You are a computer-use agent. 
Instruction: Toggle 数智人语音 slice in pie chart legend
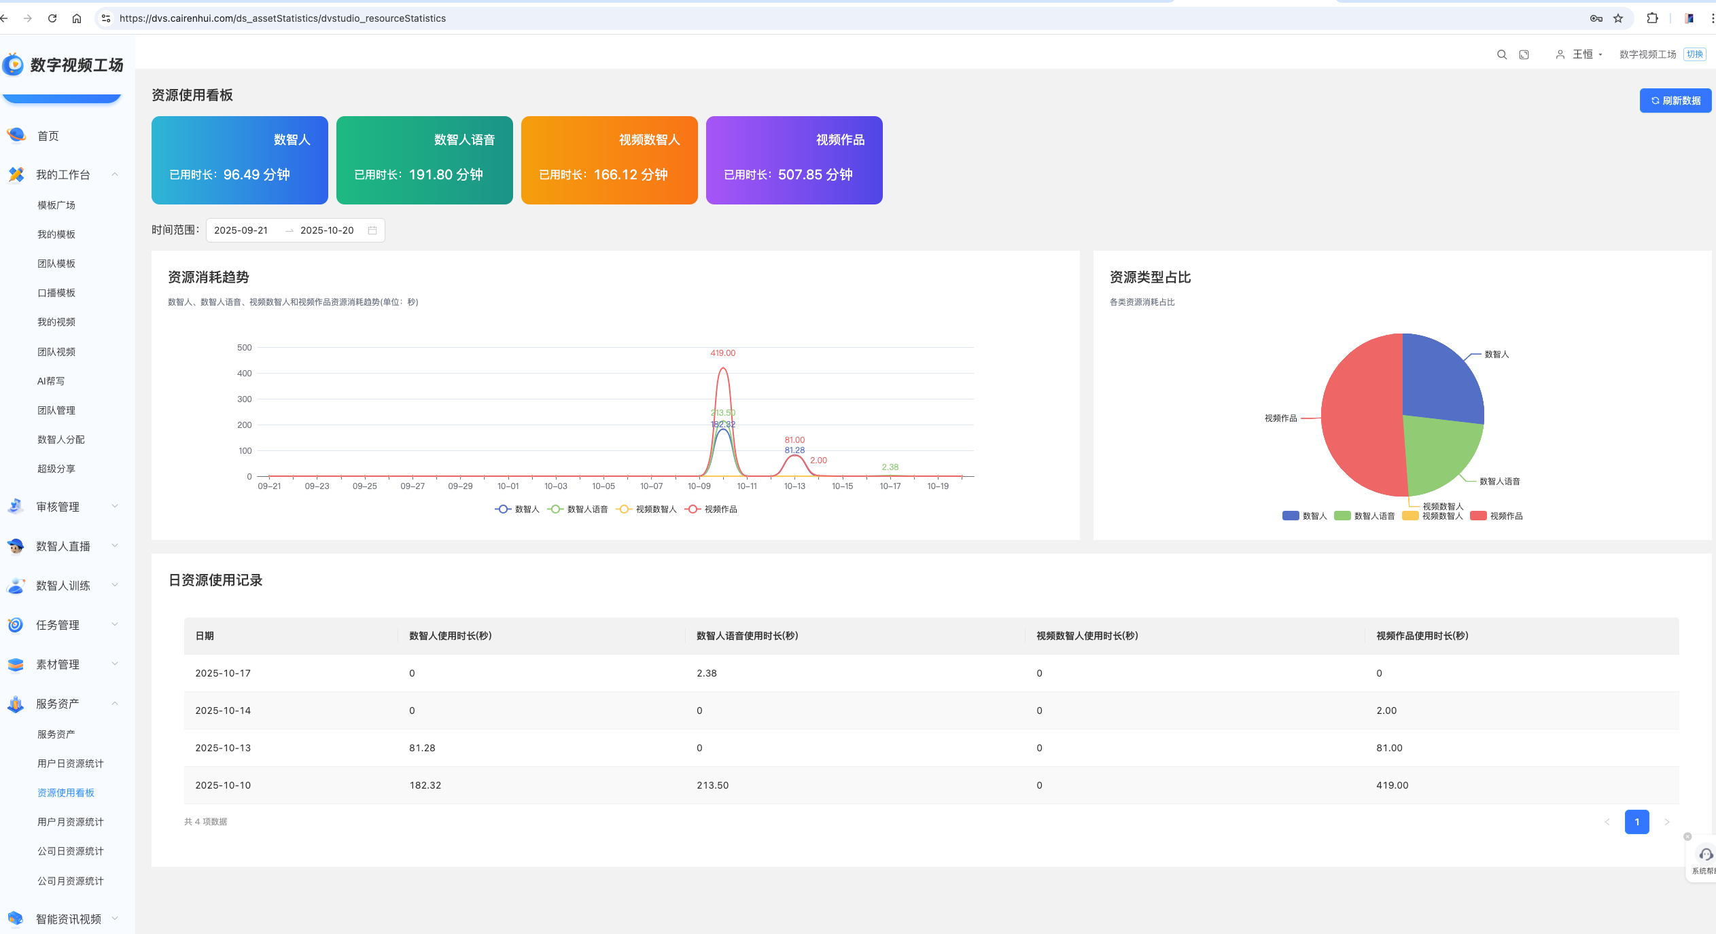(x=1365, y=516)
